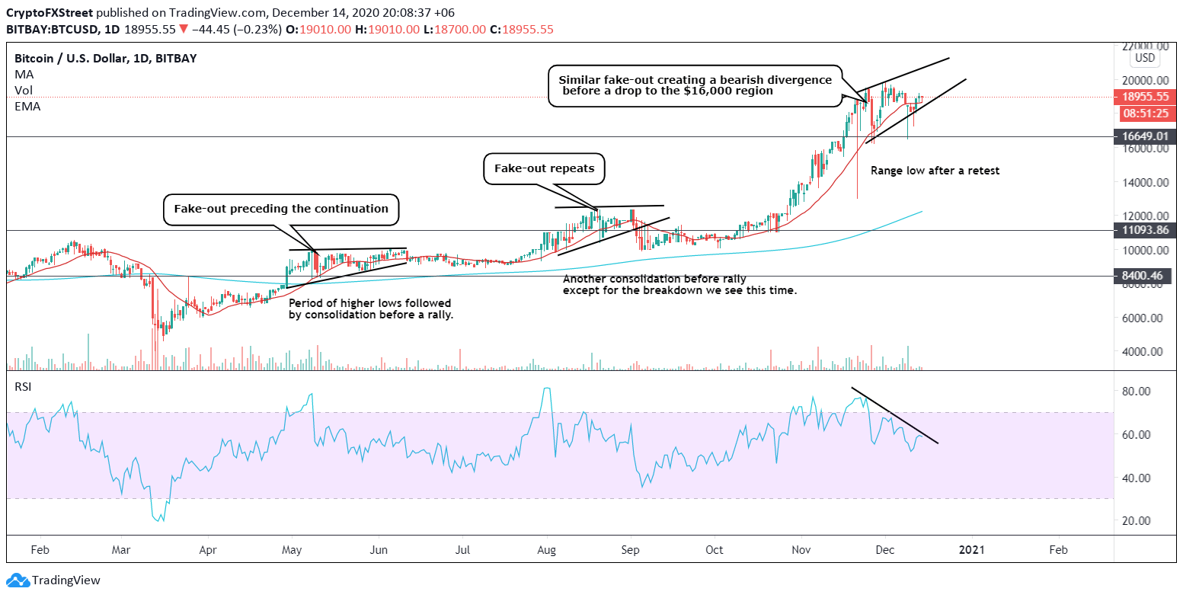Viewport: 1183px width, 598px height.
Task: Click the Sep label on time axis
Action: click(x=629, y=548)
